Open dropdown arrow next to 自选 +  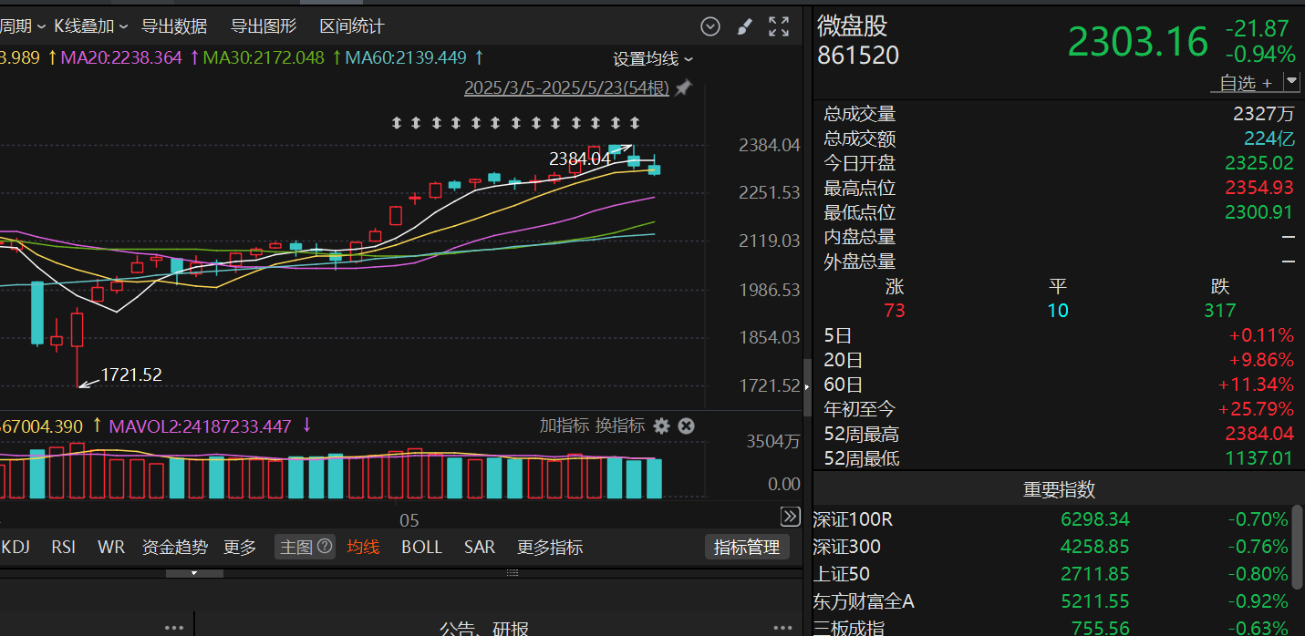1291,82
